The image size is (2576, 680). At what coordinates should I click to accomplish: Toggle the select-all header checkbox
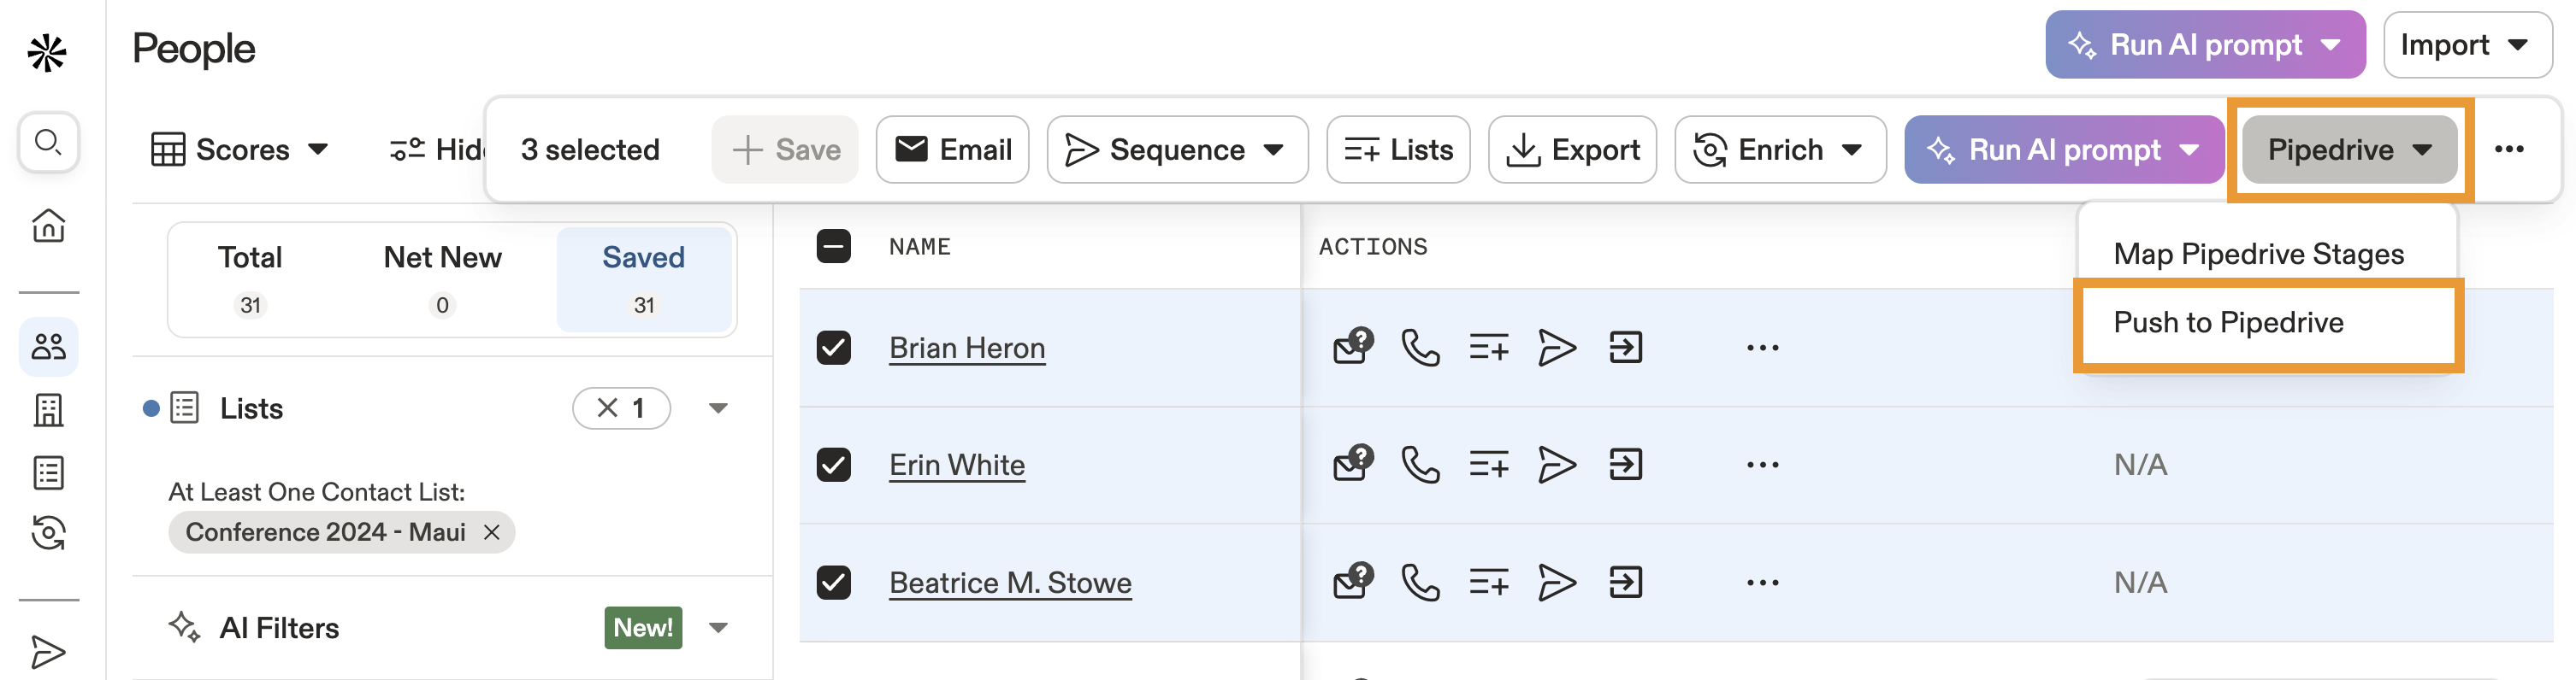833,247
